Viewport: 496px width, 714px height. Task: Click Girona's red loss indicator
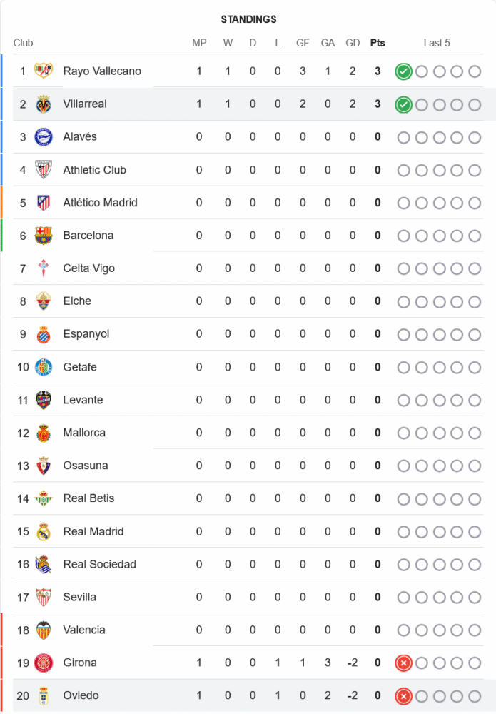403,663
